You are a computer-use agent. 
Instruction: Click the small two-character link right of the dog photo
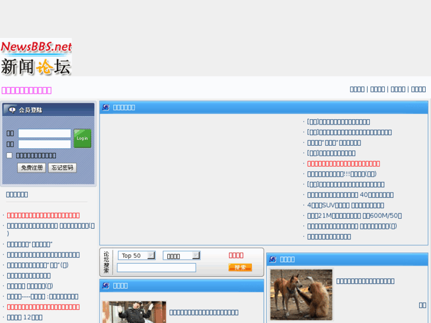pos(423,305)
